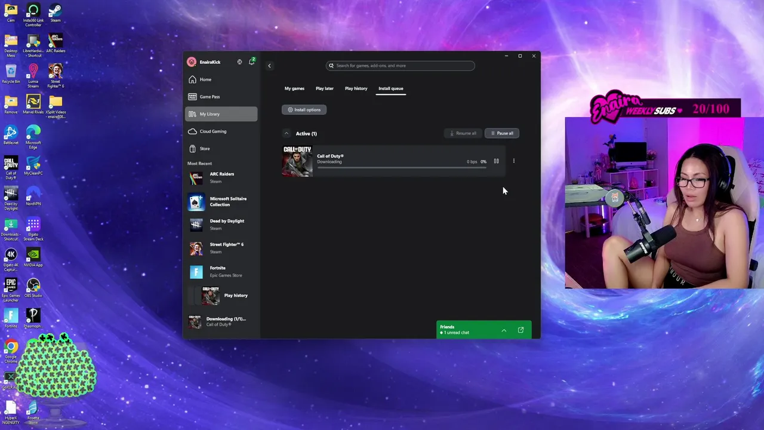The image size is (764, 430).
Task: Open Steam desktop shortcut
Action: coord(56,13)
